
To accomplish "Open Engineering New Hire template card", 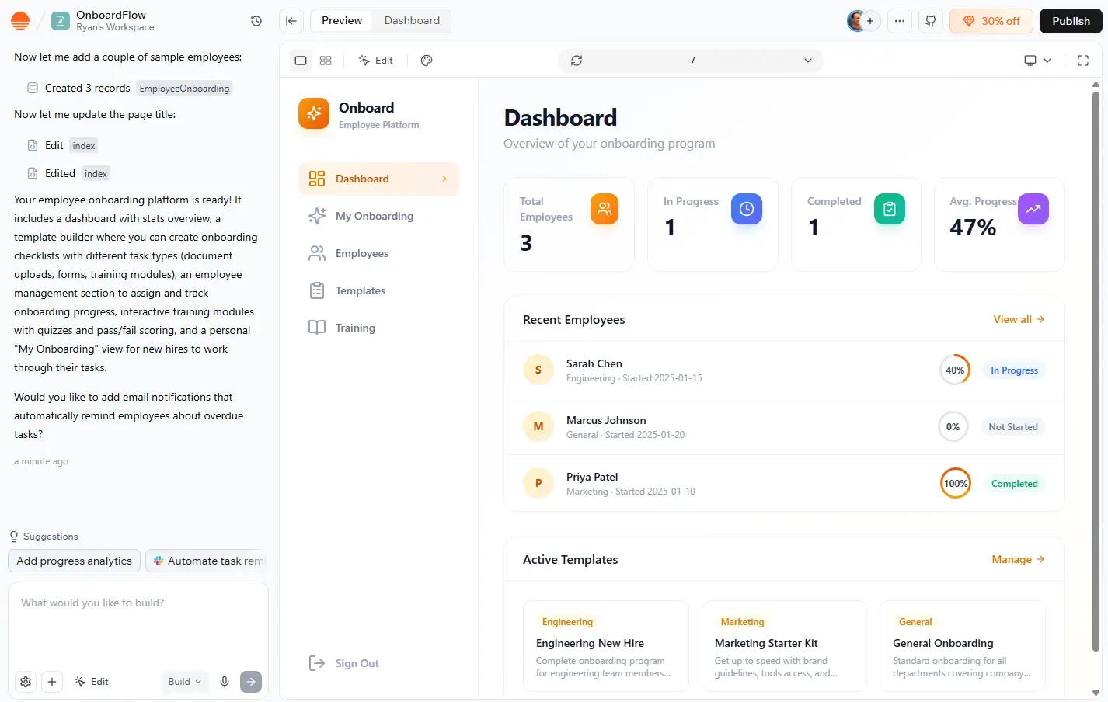I will [x=606, y=646].
